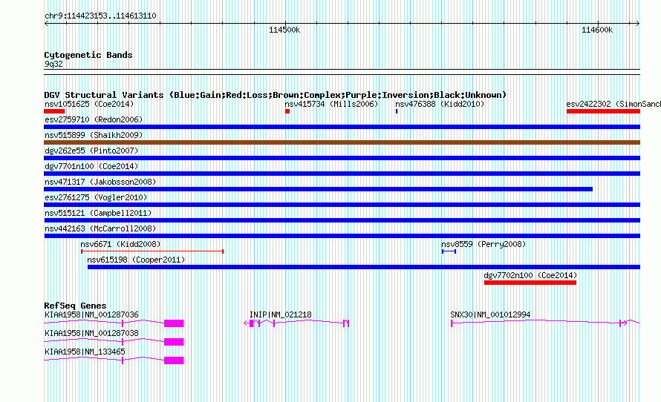Select the nsv8559 (Perry2008) small blue span

coord(449,251)
